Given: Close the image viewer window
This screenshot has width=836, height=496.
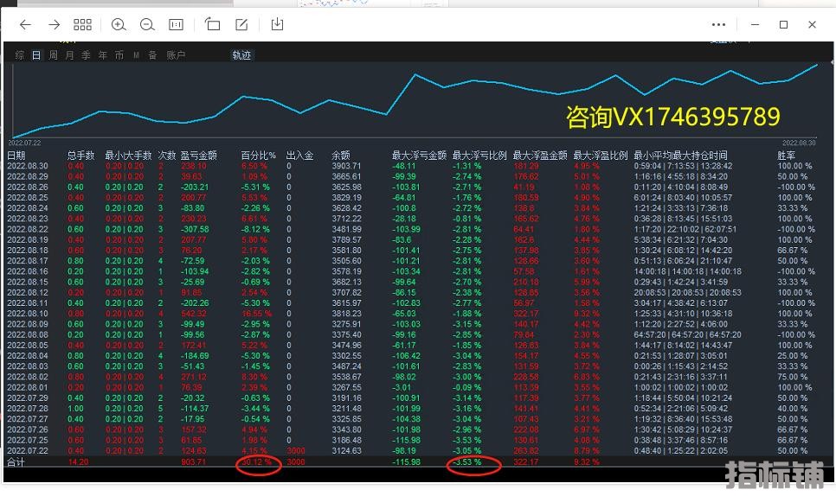Looking at the screenshot, I should pos(812,24).
